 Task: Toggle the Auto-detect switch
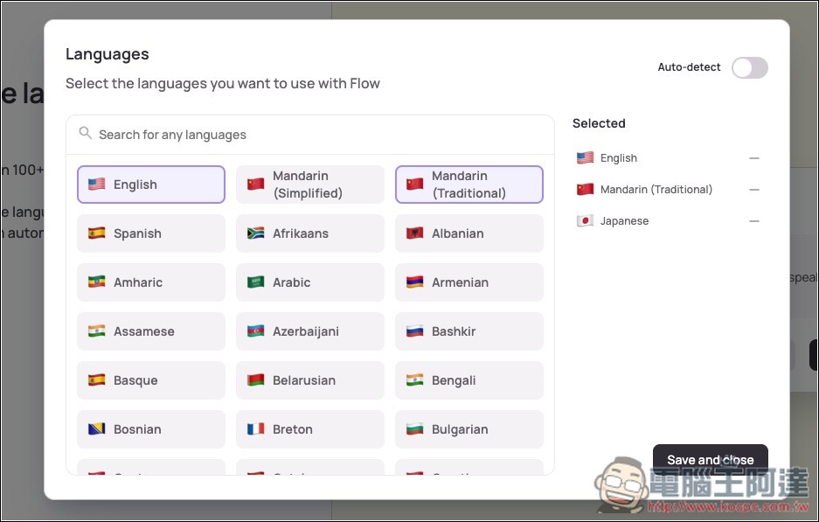749,67
